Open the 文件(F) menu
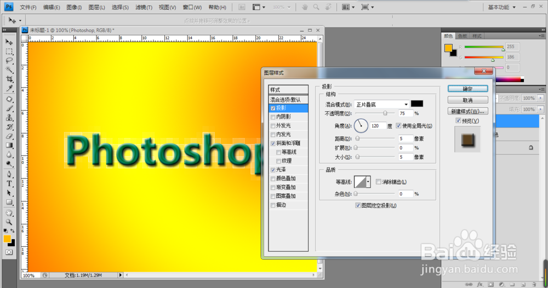Viewport: 548px width, 288px height. [x=28, y=7]
